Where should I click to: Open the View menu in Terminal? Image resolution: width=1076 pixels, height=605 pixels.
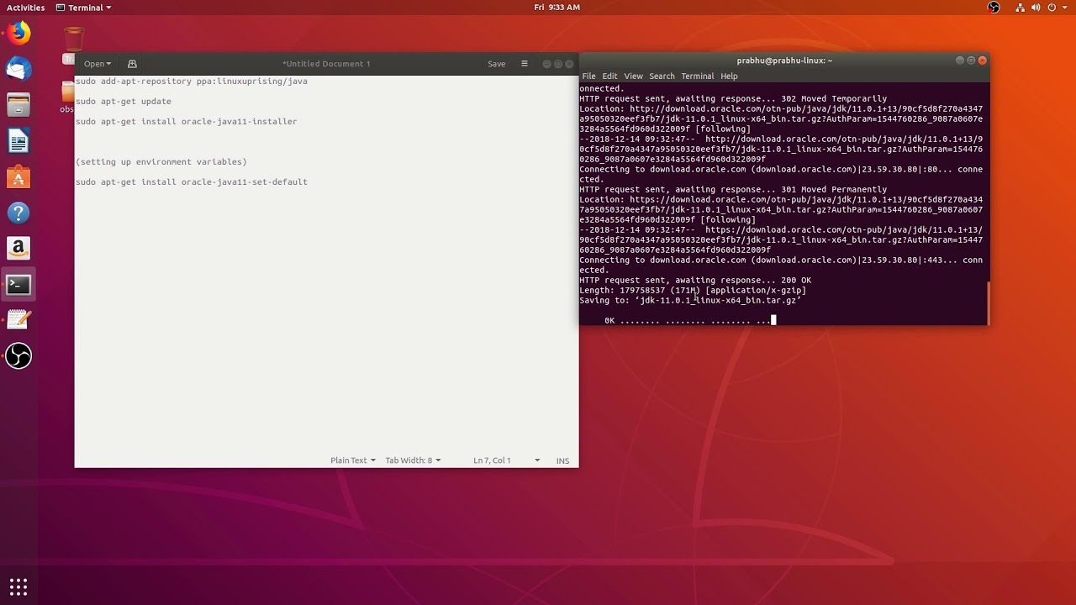[x=633, y=76]
